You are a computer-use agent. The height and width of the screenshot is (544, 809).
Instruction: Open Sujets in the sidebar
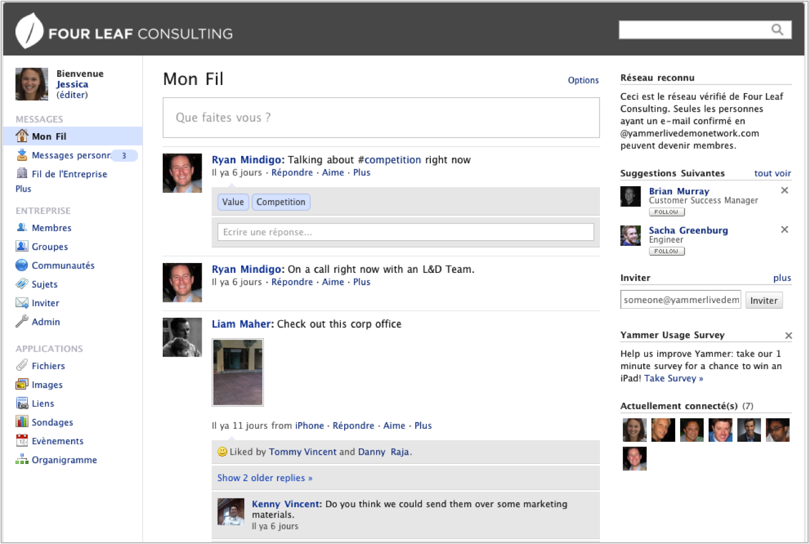click(x=45, y=284)
